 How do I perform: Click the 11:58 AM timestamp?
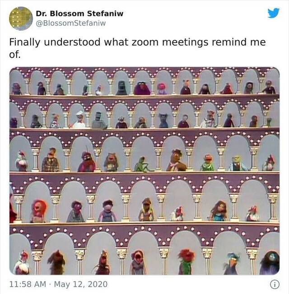click(28, 285)
